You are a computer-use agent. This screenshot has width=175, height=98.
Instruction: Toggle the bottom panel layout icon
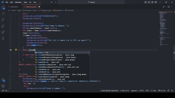pyautogui.click(x=149, y=2)
